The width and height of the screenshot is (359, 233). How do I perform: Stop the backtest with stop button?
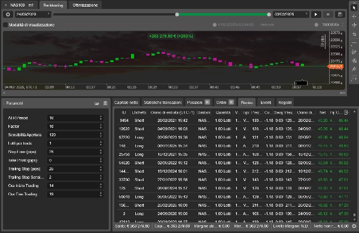(328, 14)
